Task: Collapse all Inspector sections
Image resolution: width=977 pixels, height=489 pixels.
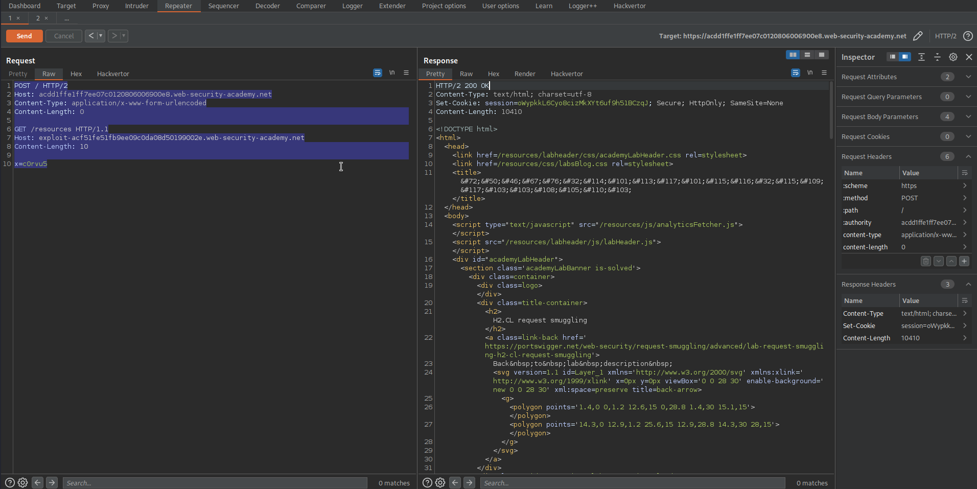Action: [937, 57]
